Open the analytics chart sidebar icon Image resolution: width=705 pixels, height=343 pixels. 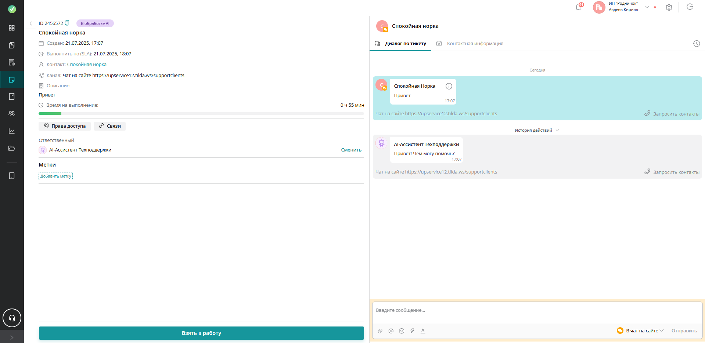click(x=12, y=131)
